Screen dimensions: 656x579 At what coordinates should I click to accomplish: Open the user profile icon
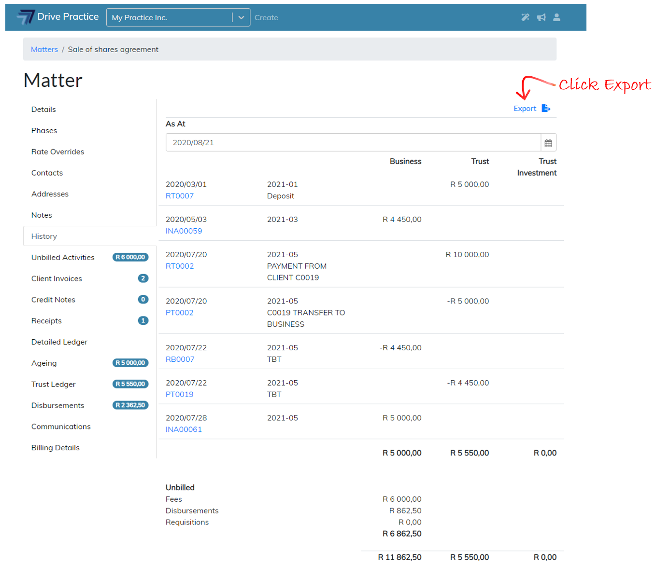pyautogui.click(x=556, y=17)
